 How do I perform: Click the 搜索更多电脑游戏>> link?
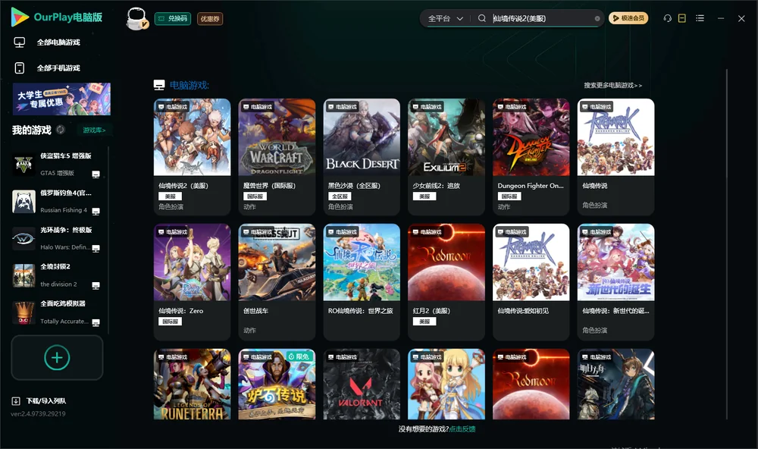click(612, 85)
